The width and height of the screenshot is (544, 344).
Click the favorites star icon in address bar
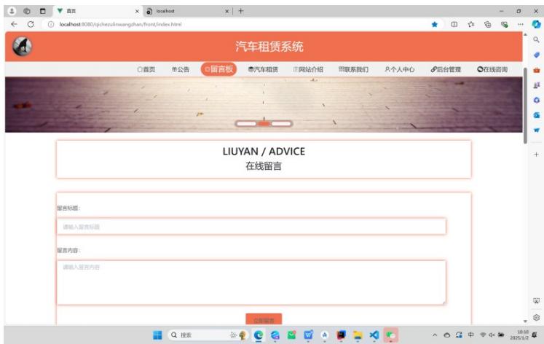pyautogui.click(x=435, y=24)
